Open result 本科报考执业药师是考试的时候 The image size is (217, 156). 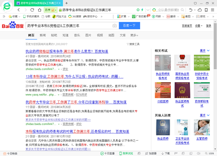pos(77,131)
